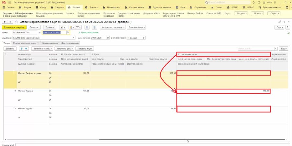Focus the table search field
The width and height of the screenshot is (292, 146).
tap(256, 49)
